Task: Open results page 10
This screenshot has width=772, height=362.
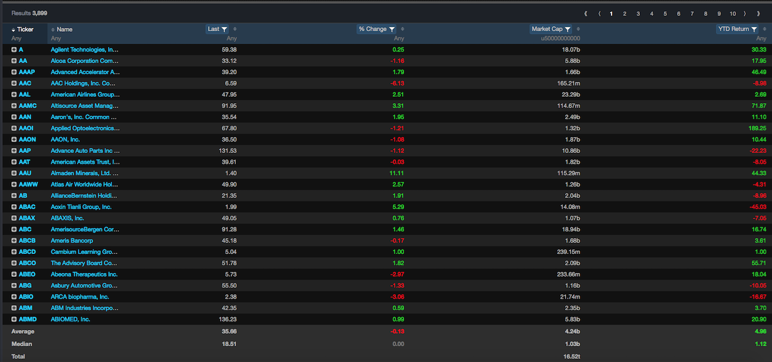Action: click(x=733, y=14)
